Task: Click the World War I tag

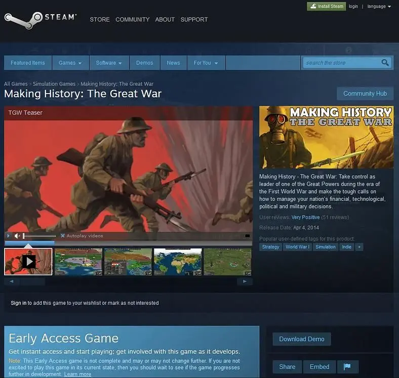Action: click(297, 247)
